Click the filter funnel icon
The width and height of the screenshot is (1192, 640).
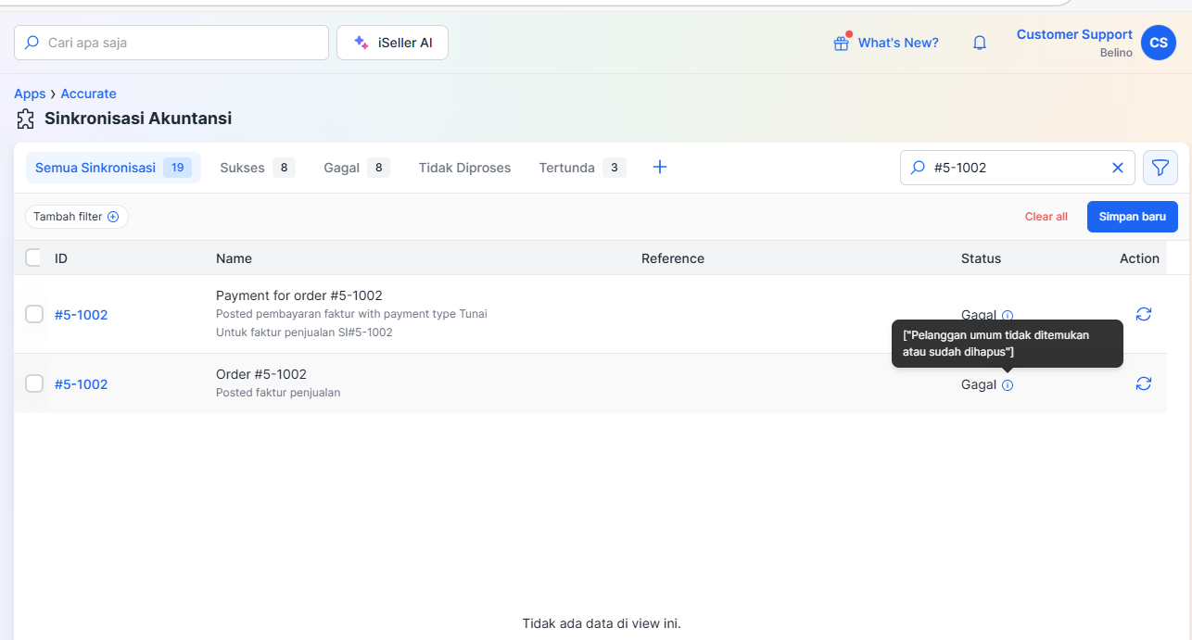[x=1160, y=168]
